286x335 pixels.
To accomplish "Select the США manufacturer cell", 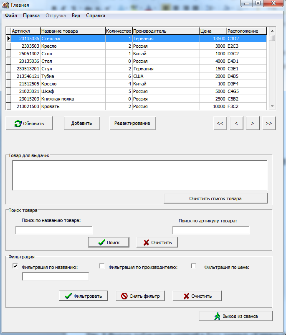I will pyautogui.click(x=166, y=76).
